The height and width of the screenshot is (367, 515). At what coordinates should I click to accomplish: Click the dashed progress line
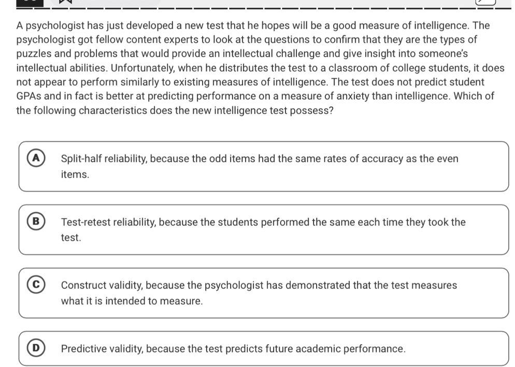259,8
